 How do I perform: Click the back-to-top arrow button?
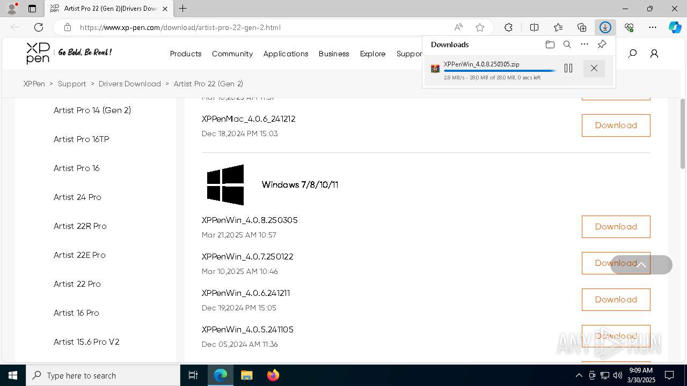pos(641,265)
